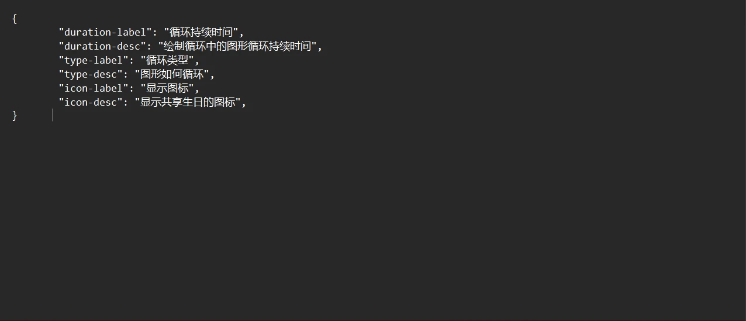Click the value 显示图标
The width and height of the screenshot is (746, 321).
[x=167, y=89]
